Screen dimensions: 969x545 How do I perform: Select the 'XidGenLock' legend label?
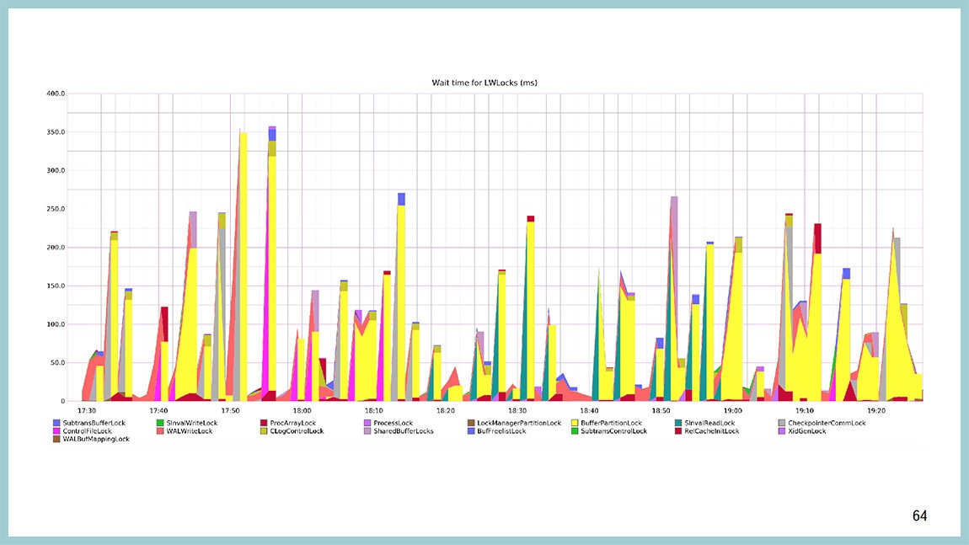807,431
